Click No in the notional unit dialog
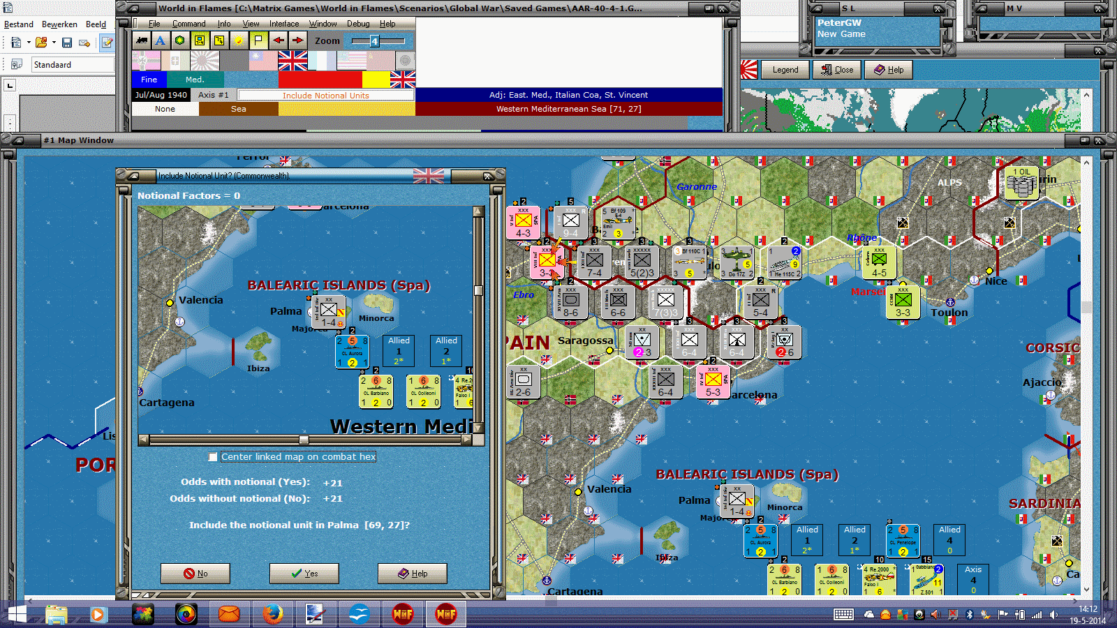Screen dimensions: 1117x628 195,574
